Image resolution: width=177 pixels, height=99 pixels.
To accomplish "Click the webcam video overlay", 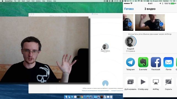I will click(x=44, y=50).
